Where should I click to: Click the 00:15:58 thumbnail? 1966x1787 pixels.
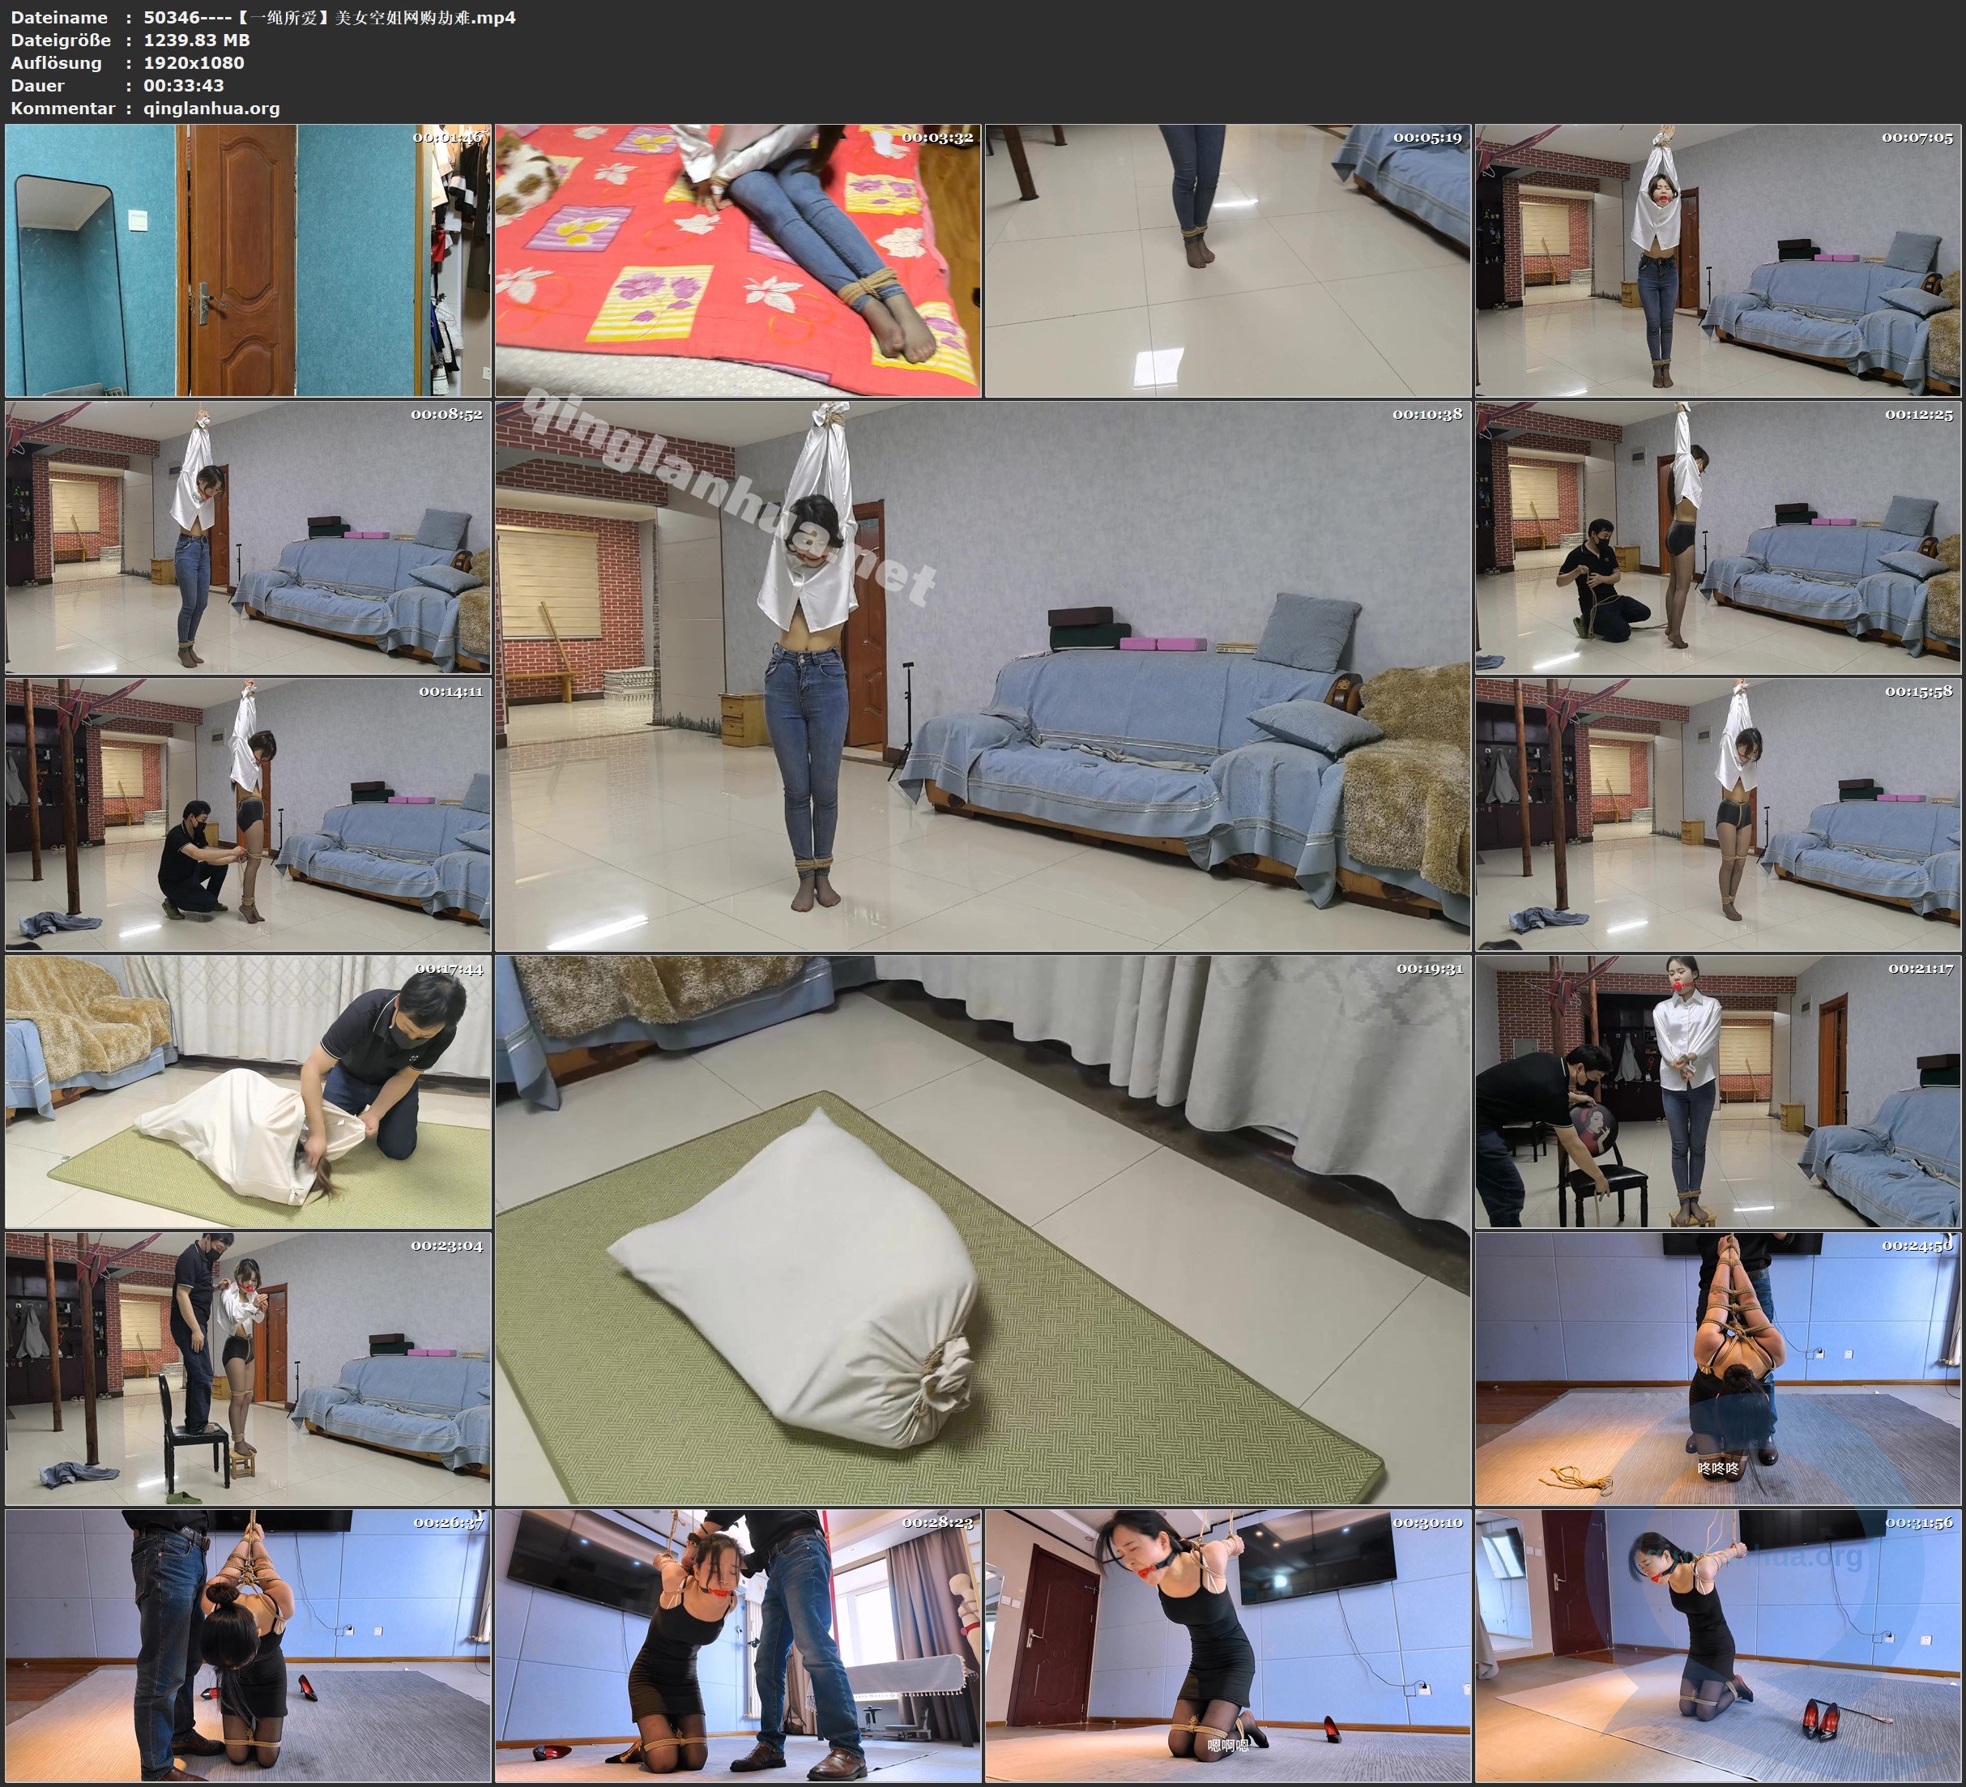pos(1717,814)
